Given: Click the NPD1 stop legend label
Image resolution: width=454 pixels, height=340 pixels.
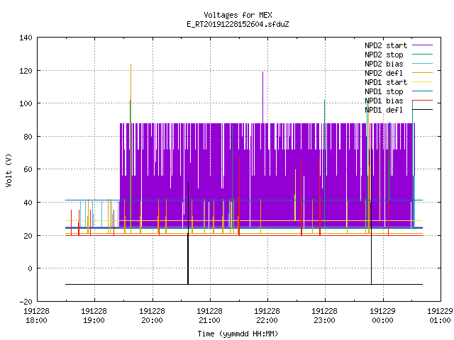Looking at the screenshot, I should tap(384, 91).
